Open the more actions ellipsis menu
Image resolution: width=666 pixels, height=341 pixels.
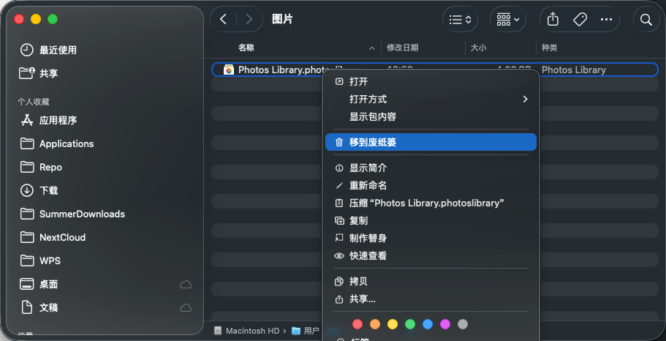(x=606, y=20)
